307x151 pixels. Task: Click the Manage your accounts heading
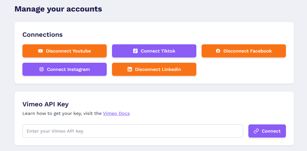coord(58,9)
